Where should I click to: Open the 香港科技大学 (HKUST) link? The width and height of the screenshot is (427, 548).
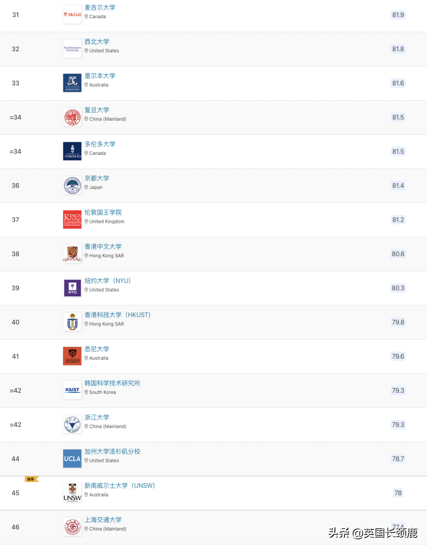tap(117, 315)
